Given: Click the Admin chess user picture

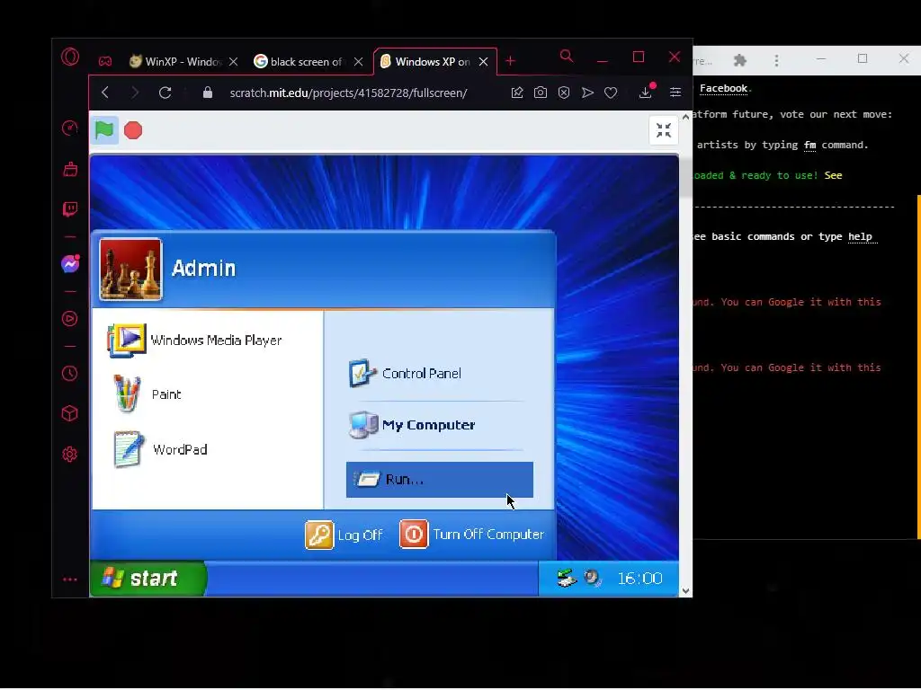Looking at the screenshot, I should (x=130, y=269).
